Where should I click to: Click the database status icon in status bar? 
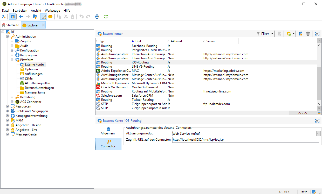[x=314, y=192]
